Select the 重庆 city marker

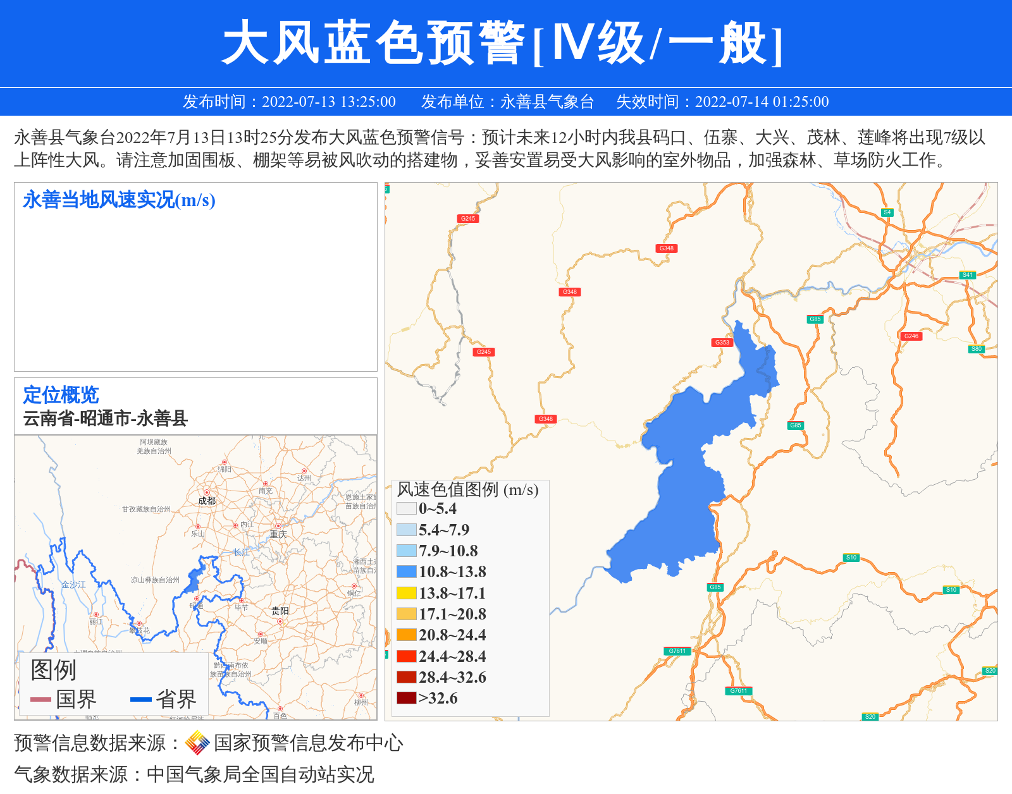click(x=278, y=526)
